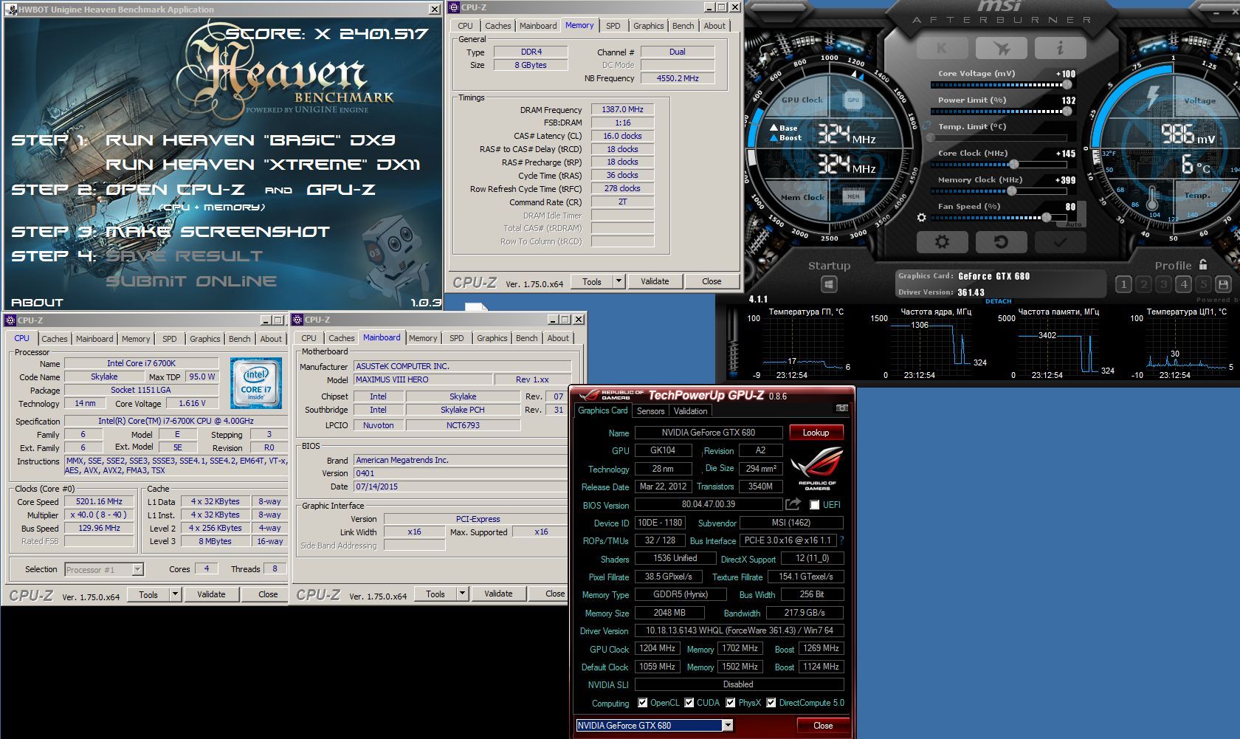Open the Validation tab in GPU-Z

click(x=690, y=411)
